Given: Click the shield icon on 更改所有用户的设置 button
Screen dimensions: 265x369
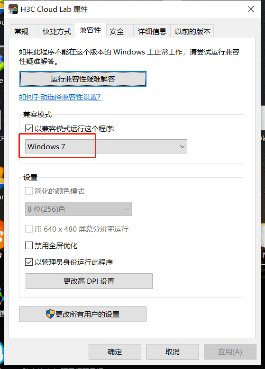Looking at the screenshot, I should point(50,314).
